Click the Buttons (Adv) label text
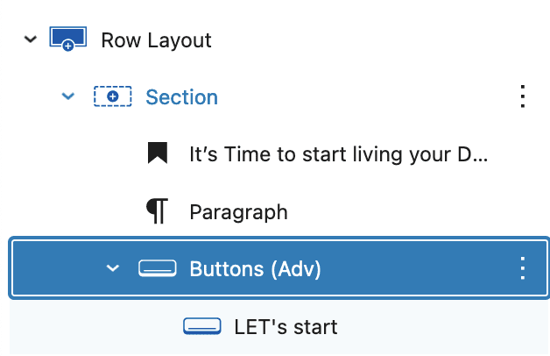550x356 pixels. coord(256,269)
